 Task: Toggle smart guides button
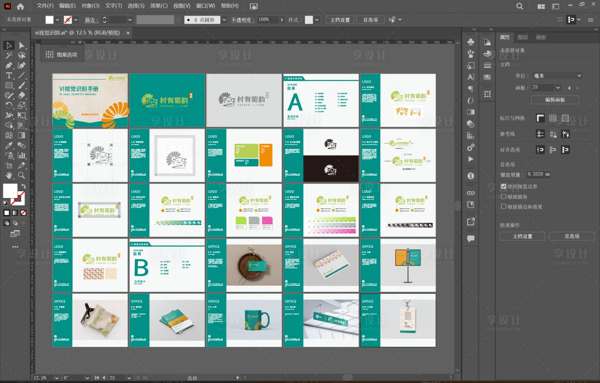[565, 134]
